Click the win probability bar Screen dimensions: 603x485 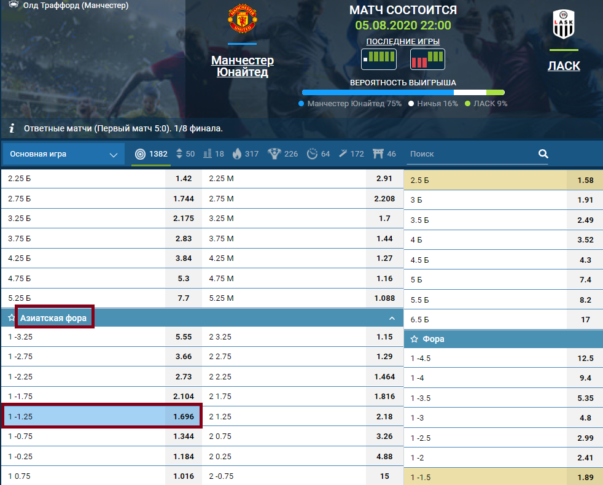click(403, 92)
